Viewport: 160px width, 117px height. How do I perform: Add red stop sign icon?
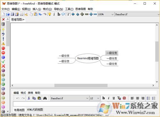tap(3, 48)
